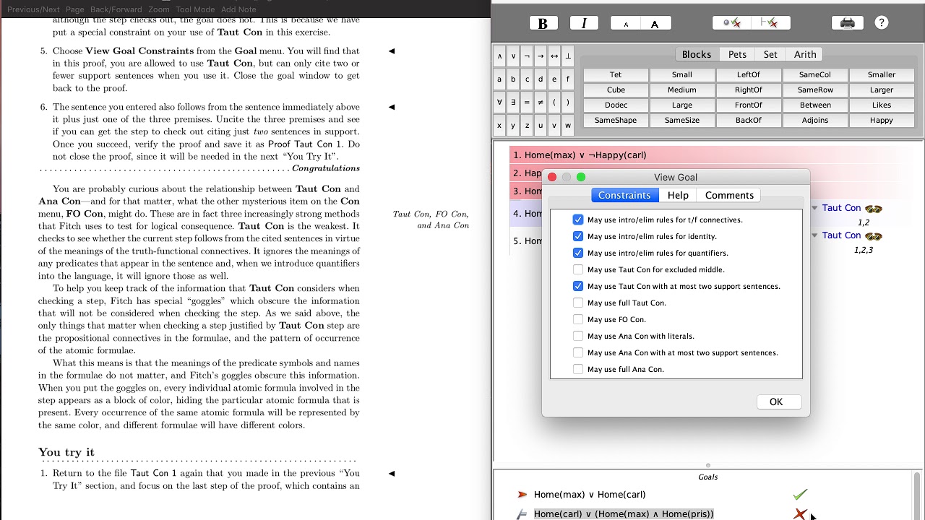Insert the LeftOf predicate
925x520 pixels.
tap(749, 74)
